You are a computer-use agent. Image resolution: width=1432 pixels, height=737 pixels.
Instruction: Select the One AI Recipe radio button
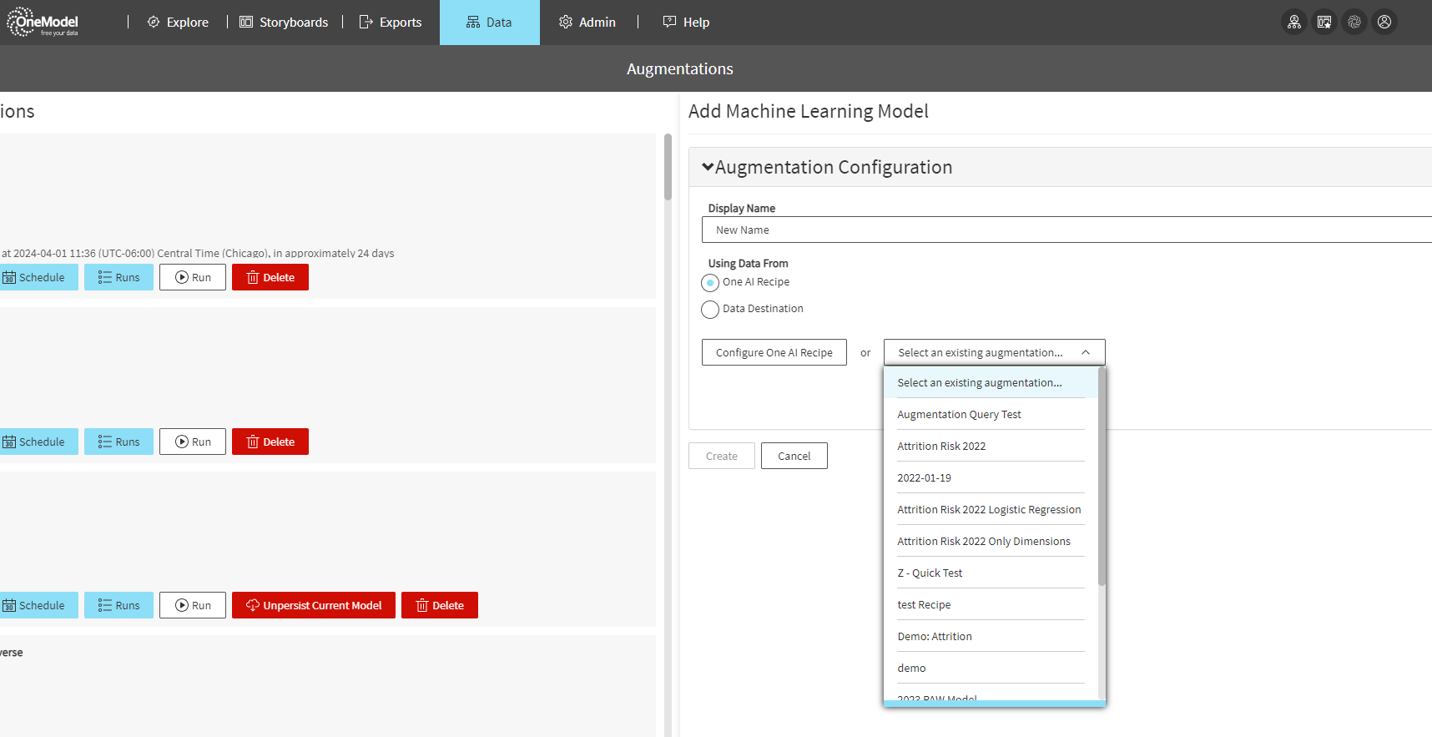pos(710,283)
